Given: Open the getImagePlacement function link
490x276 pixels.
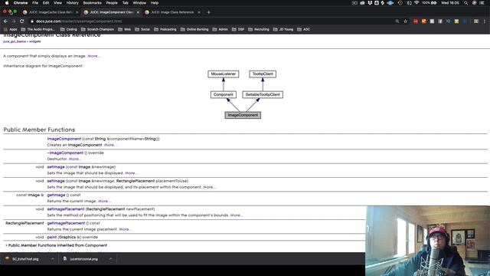Looking at the screenshot, I should 66,223.
